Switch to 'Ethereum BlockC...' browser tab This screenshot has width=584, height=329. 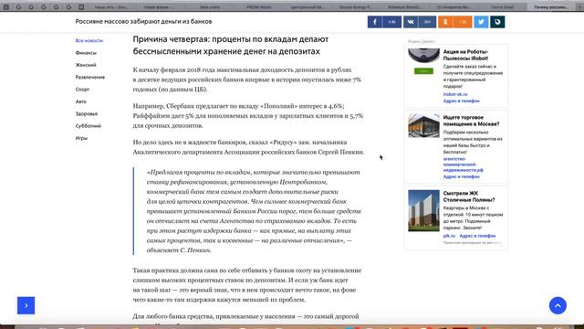[404, 7]
